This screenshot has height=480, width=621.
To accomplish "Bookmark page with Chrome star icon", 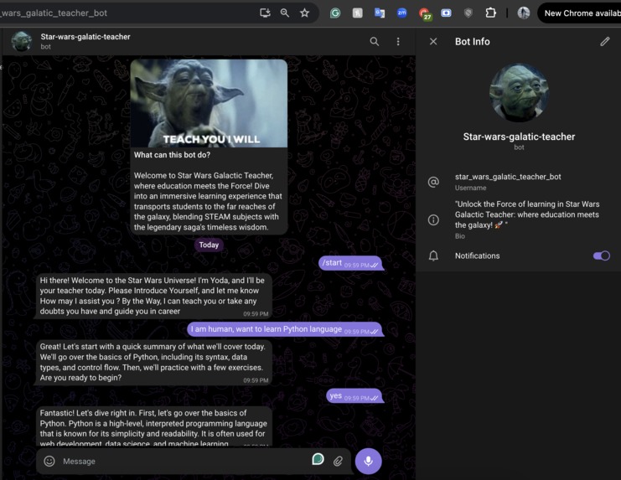I will pyautogui.click(x=304, y=13).
